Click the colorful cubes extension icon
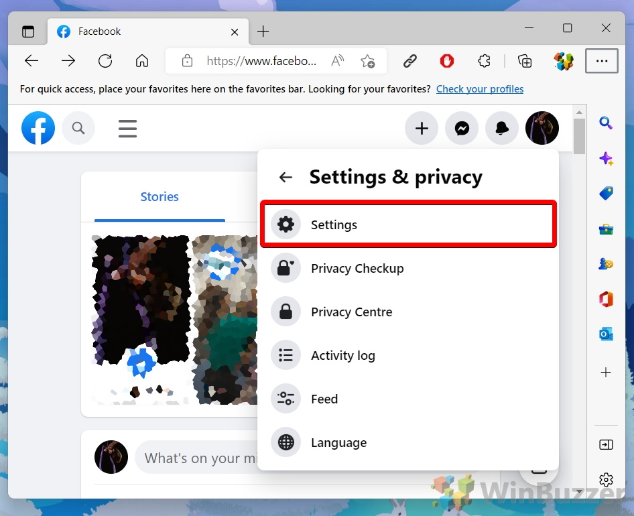This screenshot has width=634, height=516. tap(564, 62)
